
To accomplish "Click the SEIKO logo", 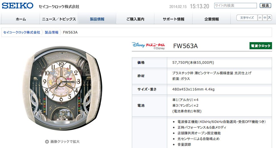I will point(18,6).
